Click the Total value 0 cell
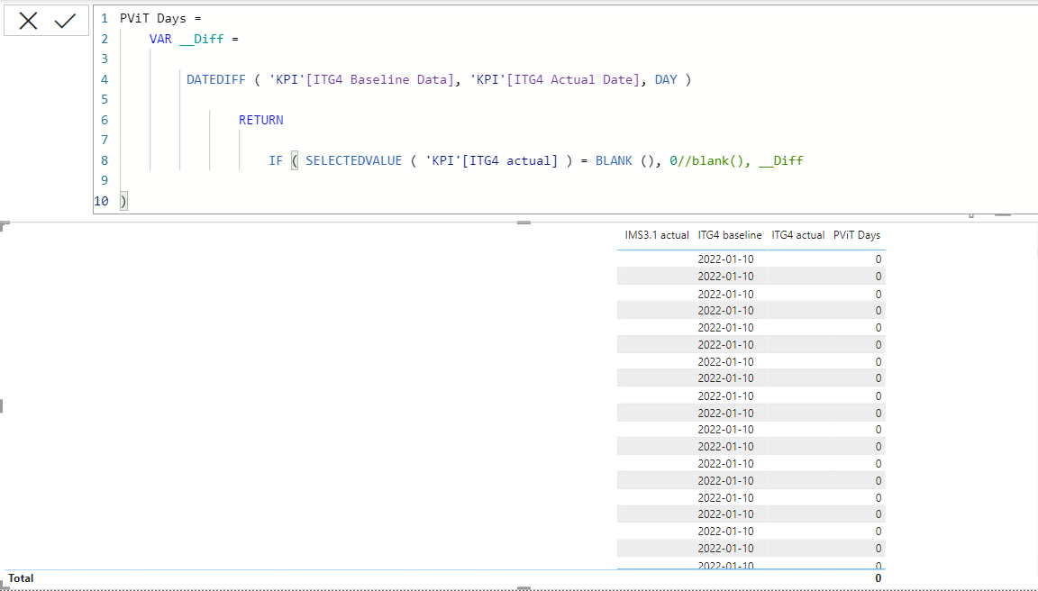This screenshot has height=591, width=1038. 878,577
